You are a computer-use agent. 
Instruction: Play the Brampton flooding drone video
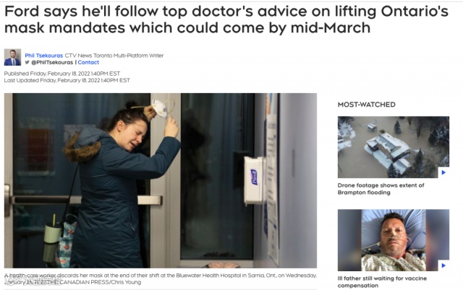pyautogui.click(x=443, y=172)
